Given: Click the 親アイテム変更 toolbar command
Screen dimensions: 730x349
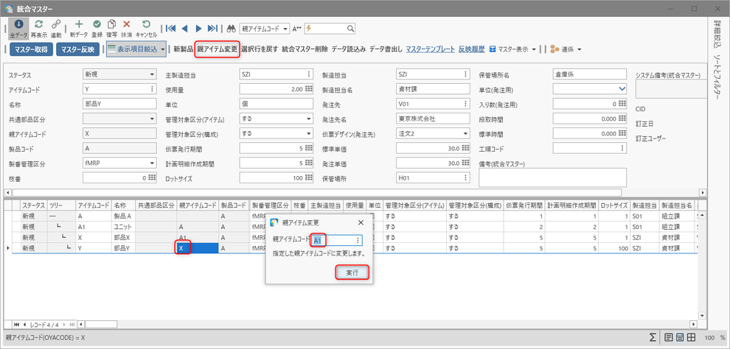Looking at the screenshot, I should click(x=218, y=49).
